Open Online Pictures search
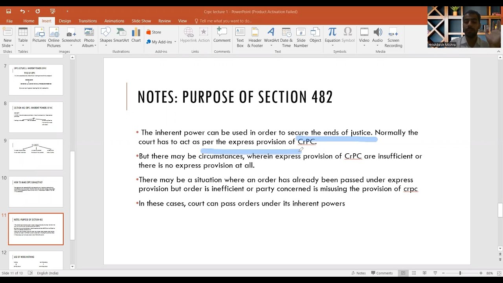Screen dimensions: 503x283 tap(54, 37)
